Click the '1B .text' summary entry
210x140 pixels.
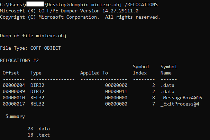[x=39, y=135]
